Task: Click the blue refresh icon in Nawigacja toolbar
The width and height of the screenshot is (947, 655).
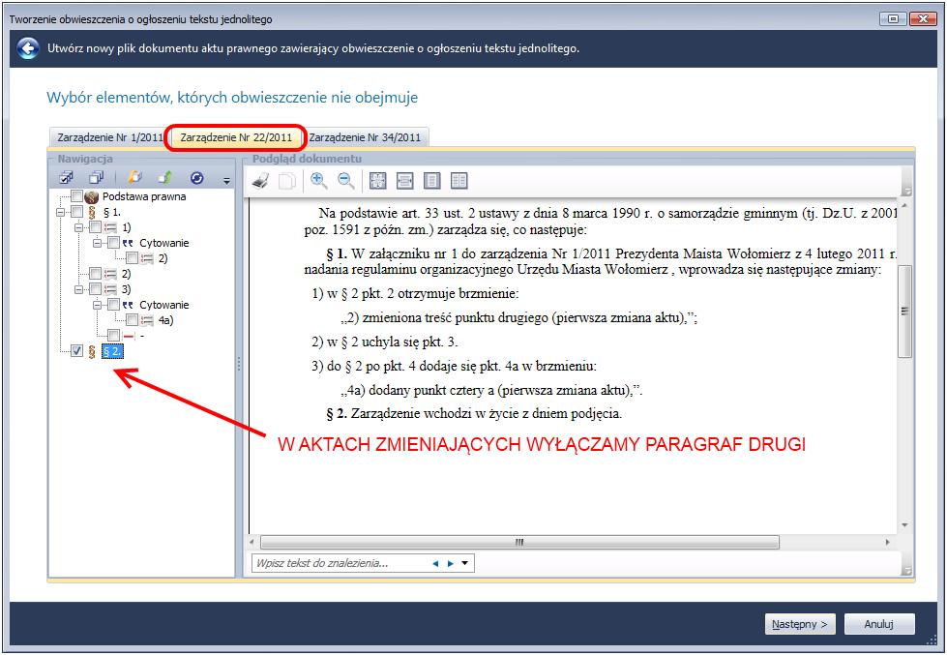Action: tap(197, 178)
